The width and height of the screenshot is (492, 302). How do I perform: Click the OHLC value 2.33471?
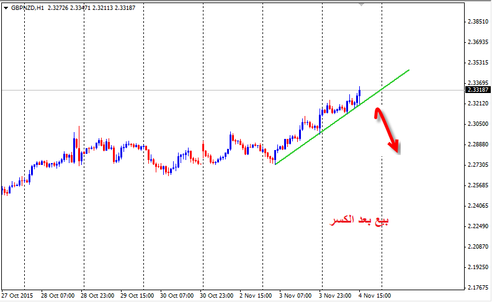coord(80,8)
